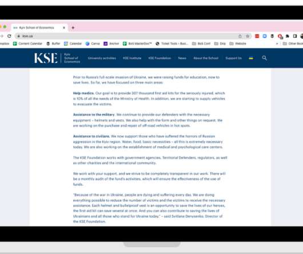Click the share icon in address bar
Viewport: 303px width, 254px height.
pos(240,36)
